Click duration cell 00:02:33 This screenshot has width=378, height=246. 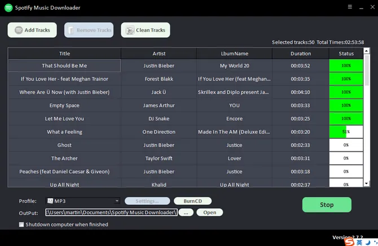[x=300, y=145]
